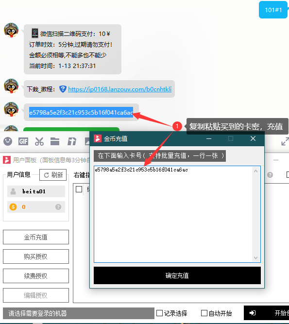The image size is (289, 324).
Task: Enable the 记录选择 checkbox
Action: [x=159, y=313]
